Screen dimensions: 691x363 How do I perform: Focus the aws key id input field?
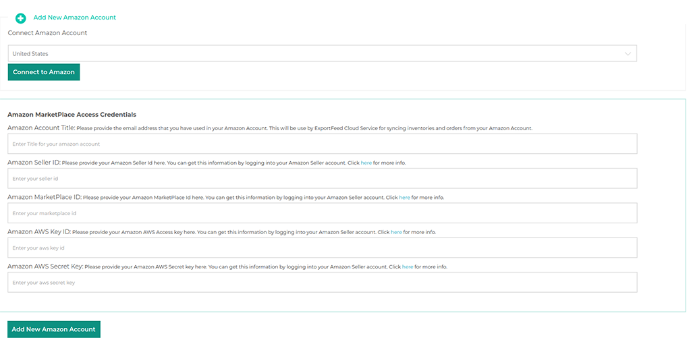pyautogui.click(x=322, y=248)
